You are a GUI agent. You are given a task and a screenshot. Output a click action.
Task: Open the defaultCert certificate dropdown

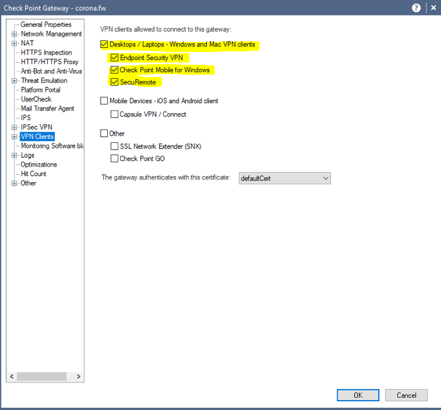(285, 178)
